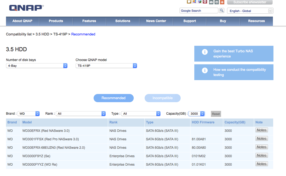
Task: Click firmware value 80.00A80
Action: [x=199, y=148]
